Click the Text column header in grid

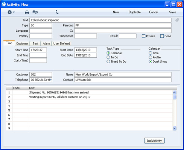click(x=102, y=88)
